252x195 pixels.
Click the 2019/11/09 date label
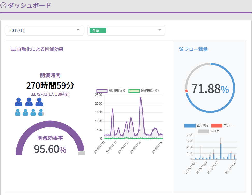201,168
